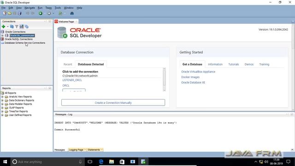Viewport: 295px width, 166px height.
Task: Click the green Back navigation arrow
Action: click(41, 13)
